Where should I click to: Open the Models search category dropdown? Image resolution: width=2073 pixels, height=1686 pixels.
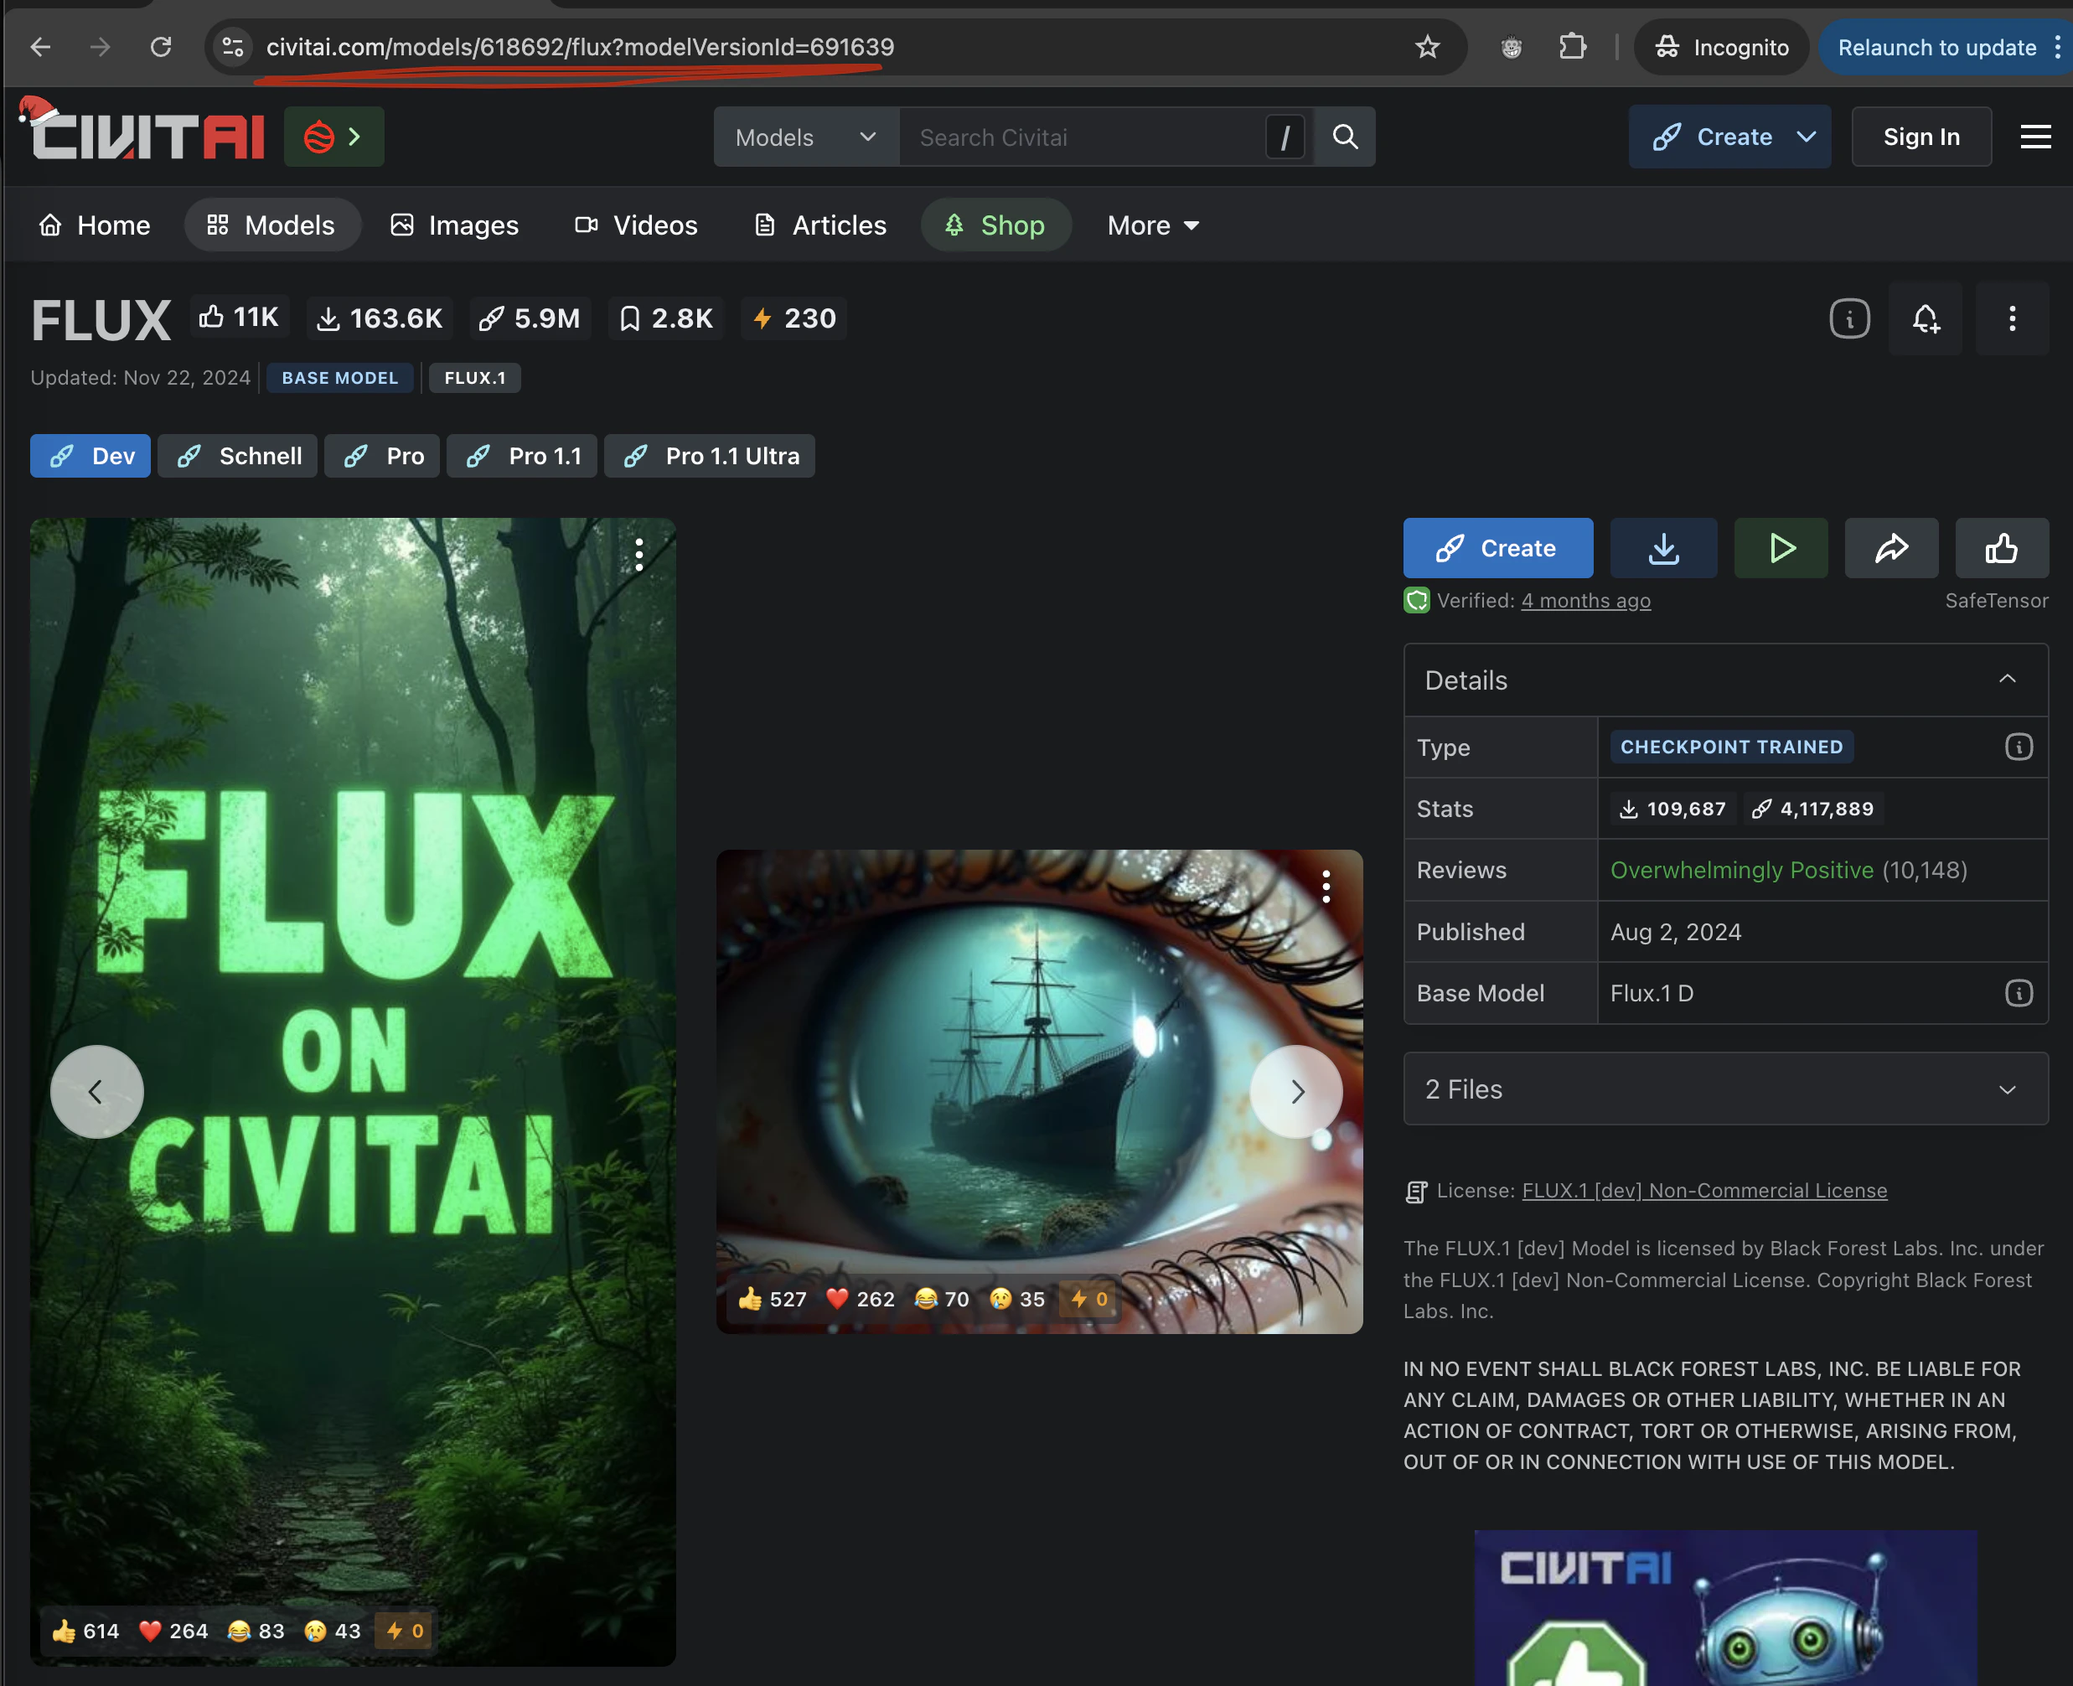click(x=806, y=137)
